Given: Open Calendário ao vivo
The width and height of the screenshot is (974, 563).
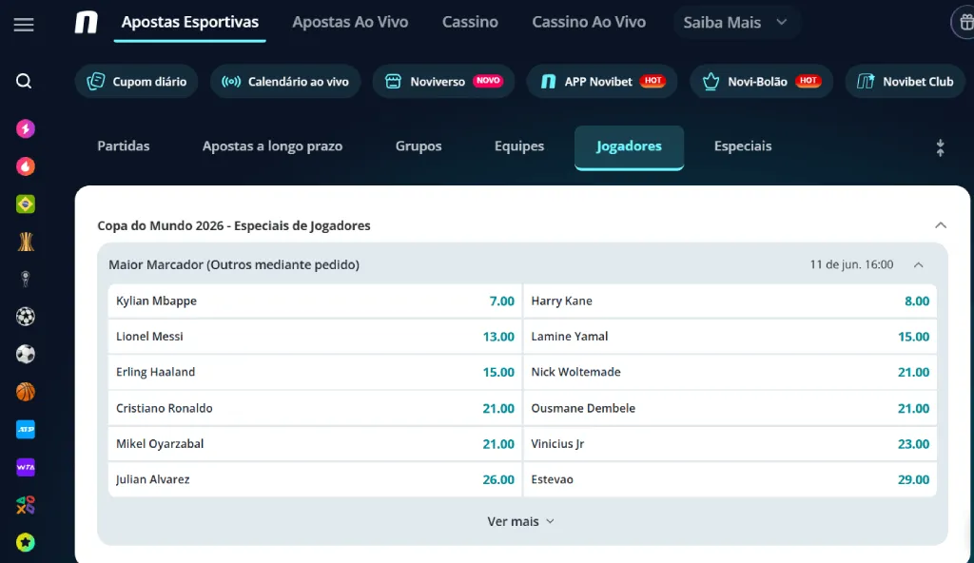Looking at the screenshot, I should [285, 82].
